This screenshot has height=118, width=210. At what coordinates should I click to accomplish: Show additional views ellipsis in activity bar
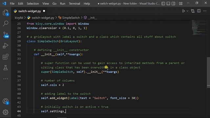pyautogui.click(x=6, y=79)
